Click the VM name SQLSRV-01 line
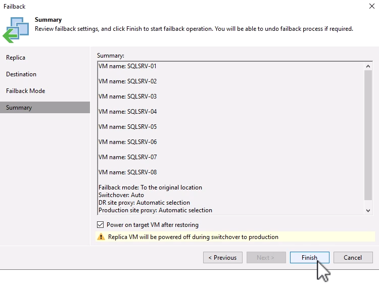This screenshot has height=284, width=379. [x=127, y=66]
